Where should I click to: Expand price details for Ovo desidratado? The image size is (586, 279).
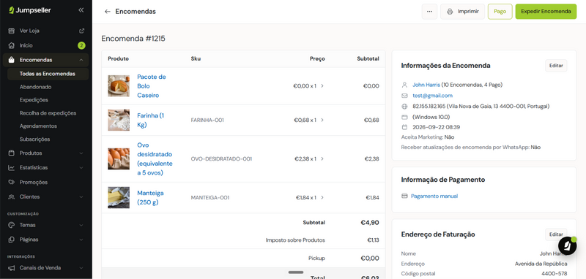pos(322,158)
